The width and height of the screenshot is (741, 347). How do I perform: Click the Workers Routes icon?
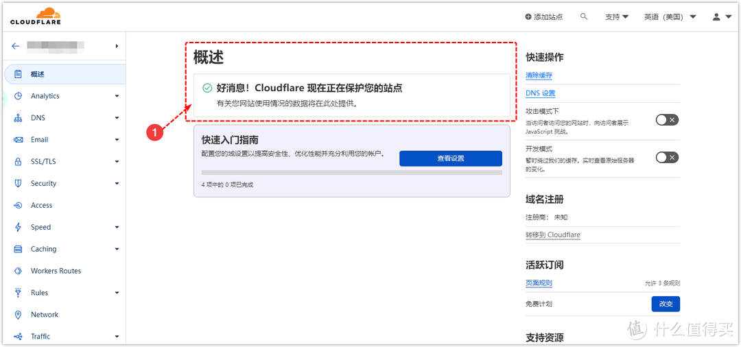tap(19, 271)
